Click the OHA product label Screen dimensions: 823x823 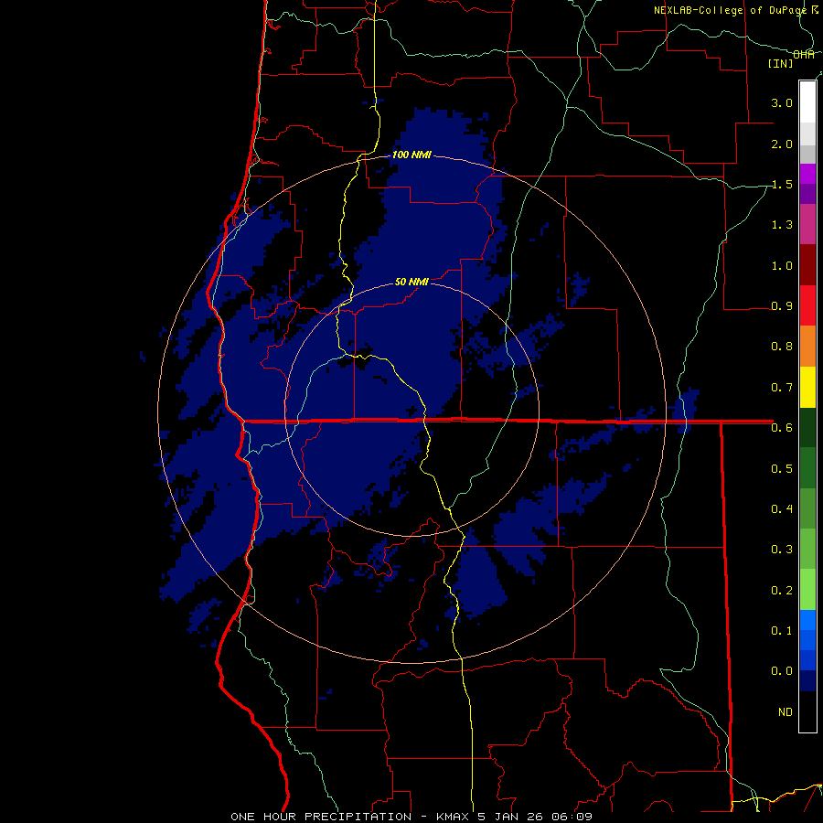pyautogui.click(x=804, y=55)
